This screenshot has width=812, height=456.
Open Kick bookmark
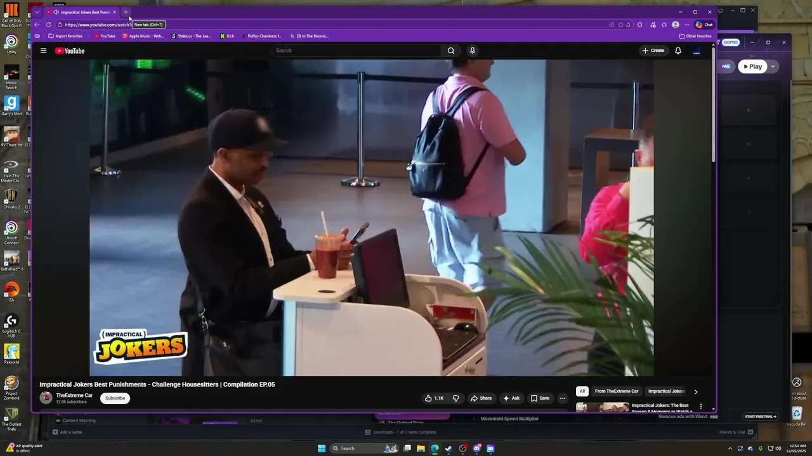pyautogui.click(x=227, y=36)
